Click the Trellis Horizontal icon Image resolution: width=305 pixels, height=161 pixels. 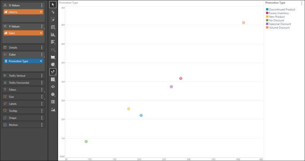click(x=5, y=83)
